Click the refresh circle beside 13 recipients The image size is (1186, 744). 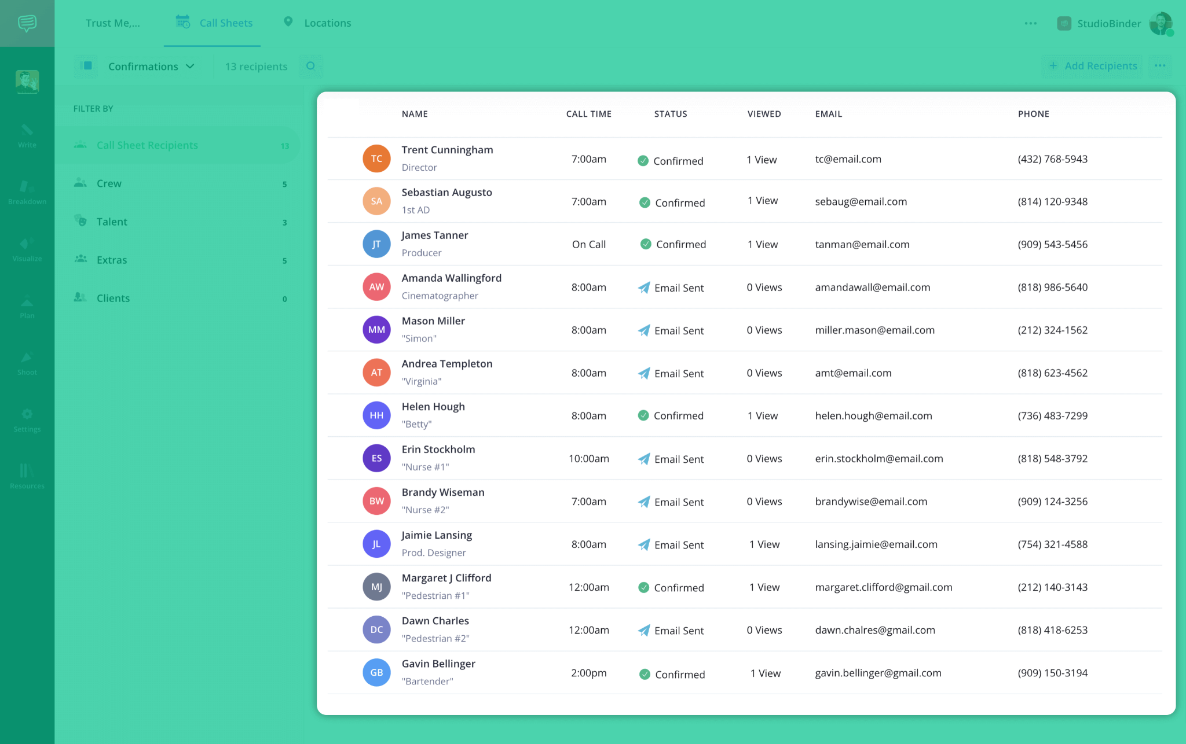click(x=310, y=66)
